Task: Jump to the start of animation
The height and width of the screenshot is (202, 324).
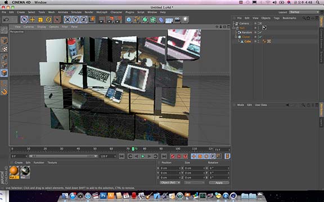Action: click(121, 156)
